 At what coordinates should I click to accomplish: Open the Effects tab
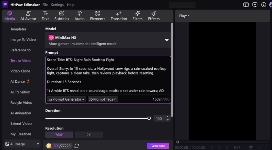[154, 16]
